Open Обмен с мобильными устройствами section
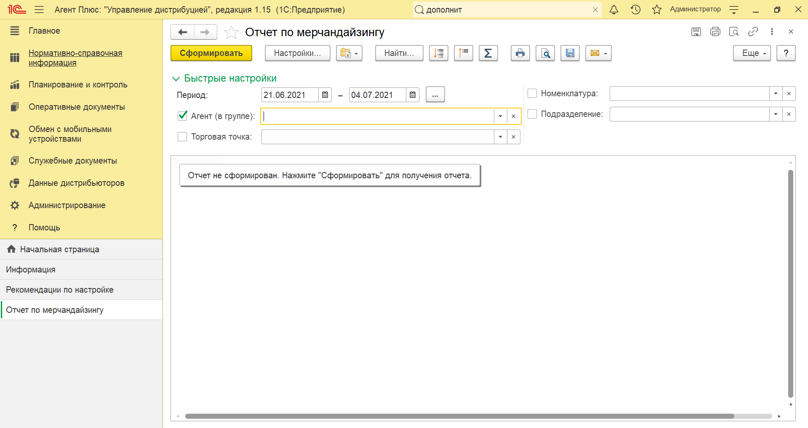Viewport: 808px width, 428px height. (70, 134)
